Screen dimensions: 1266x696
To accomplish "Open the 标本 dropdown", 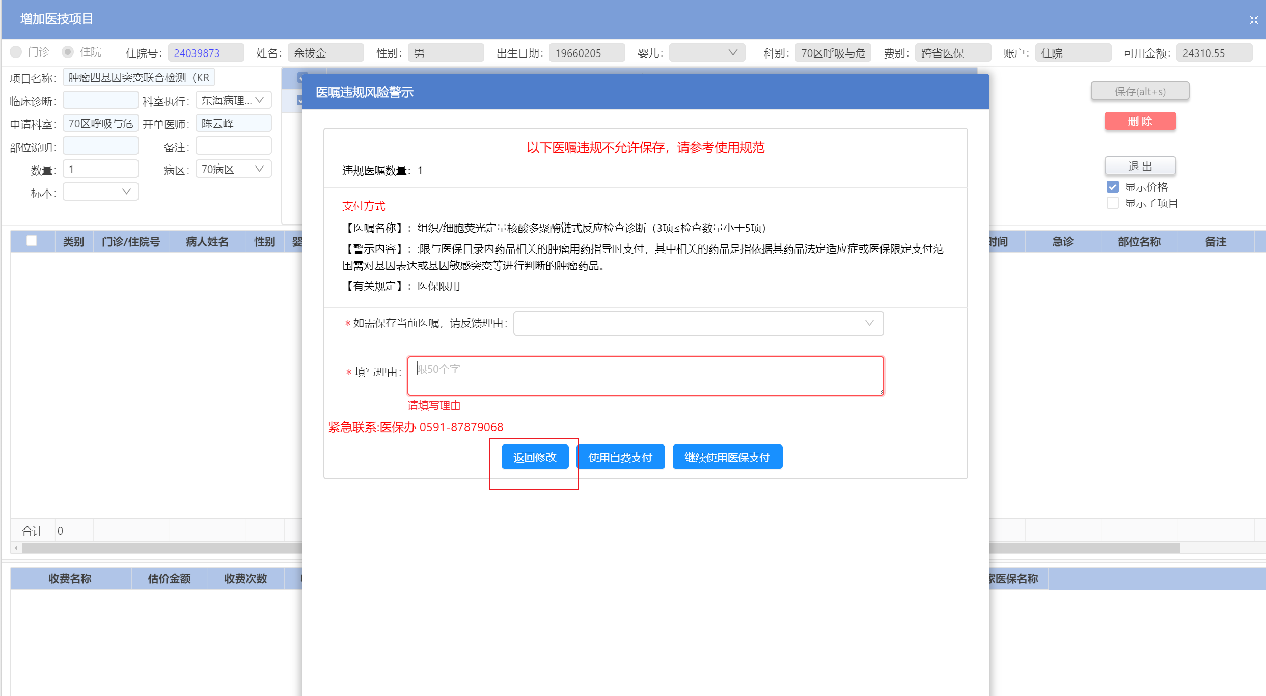I will coord(100,192).
